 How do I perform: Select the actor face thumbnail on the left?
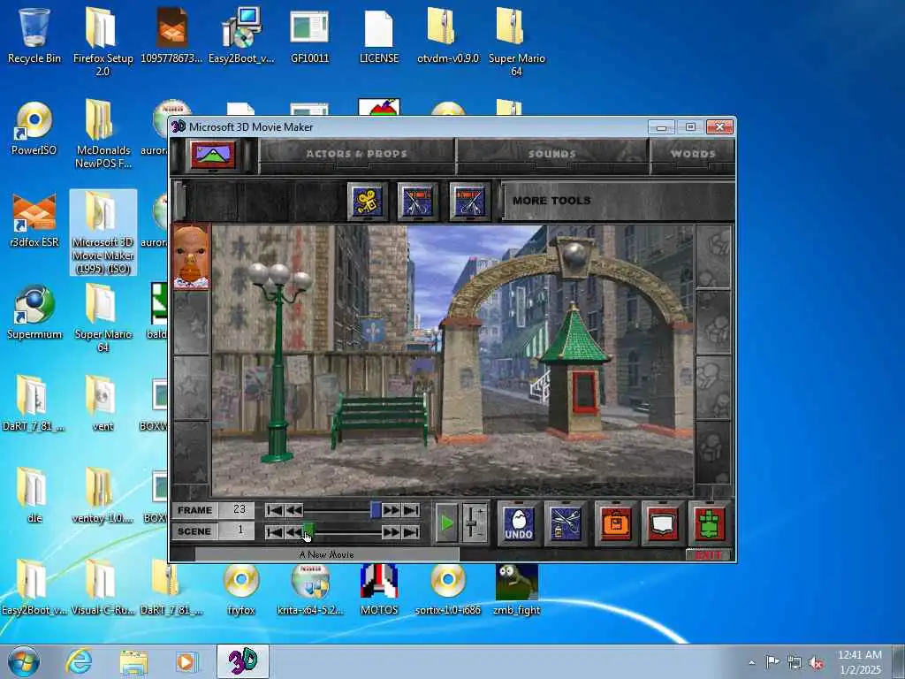[x=191, y=256]
